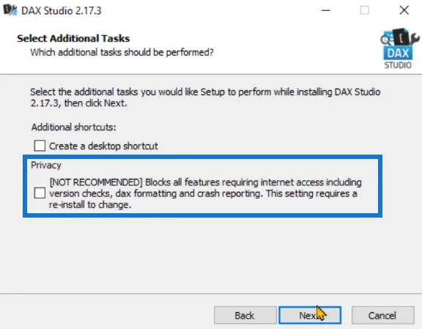The height and width of the screenshot is (329, 422).
Task: Click the greyed-out maximize window button
Action: (x=365, y=10)
